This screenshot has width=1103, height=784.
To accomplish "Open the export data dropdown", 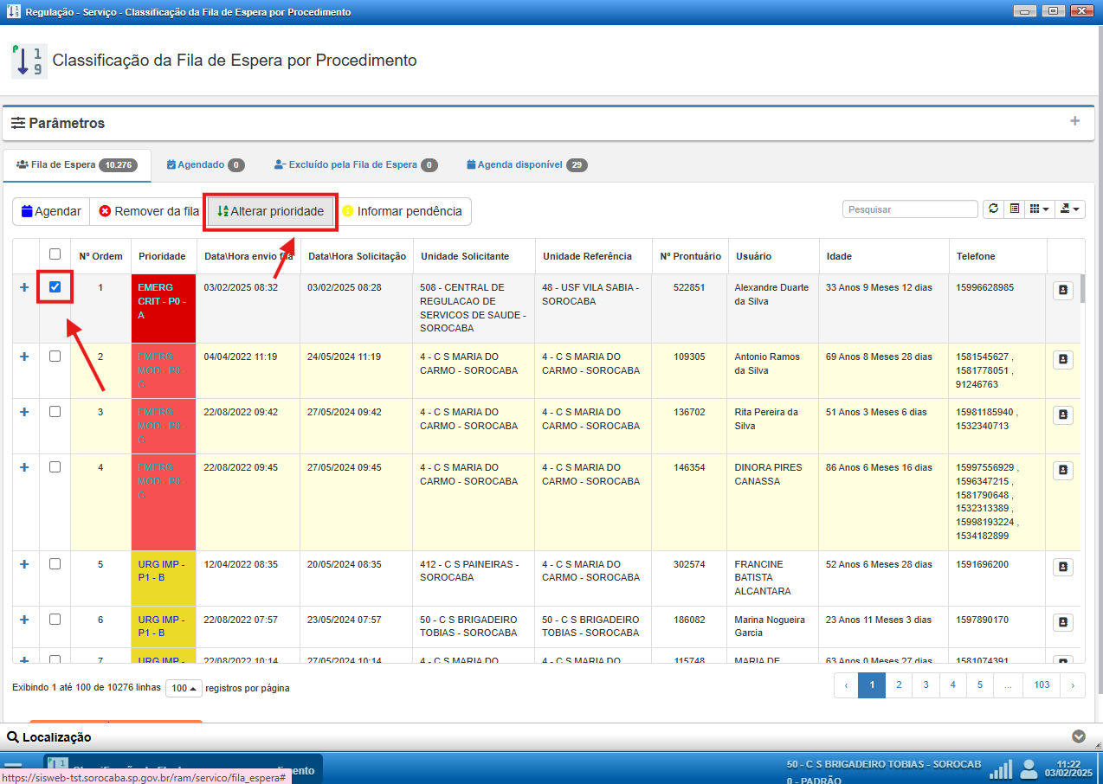I will (x=1071, y=209).
